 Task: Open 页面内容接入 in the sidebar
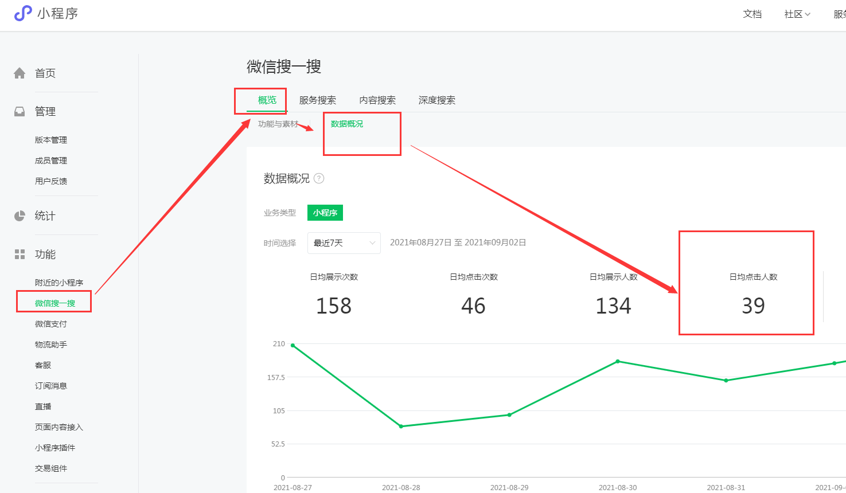[59, 427]
